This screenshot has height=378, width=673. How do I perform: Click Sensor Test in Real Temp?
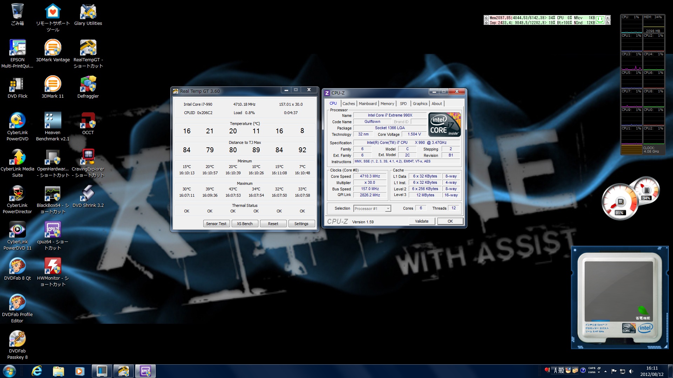click(x=216, y=224)
